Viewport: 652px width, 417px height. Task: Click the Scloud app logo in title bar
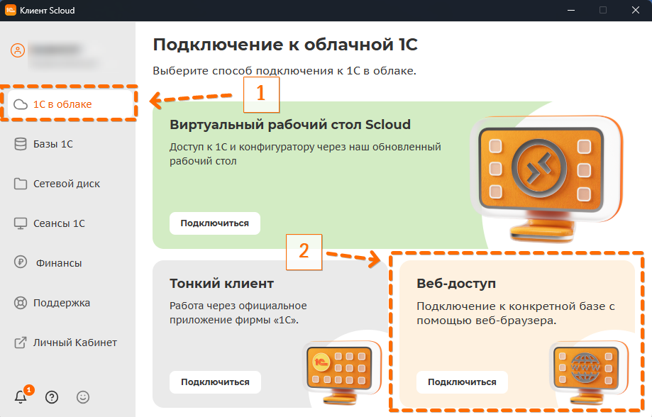coord(11,11)
